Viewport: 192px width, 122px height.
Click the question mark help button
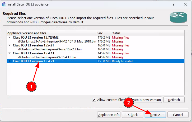click(x=174, y=4)
